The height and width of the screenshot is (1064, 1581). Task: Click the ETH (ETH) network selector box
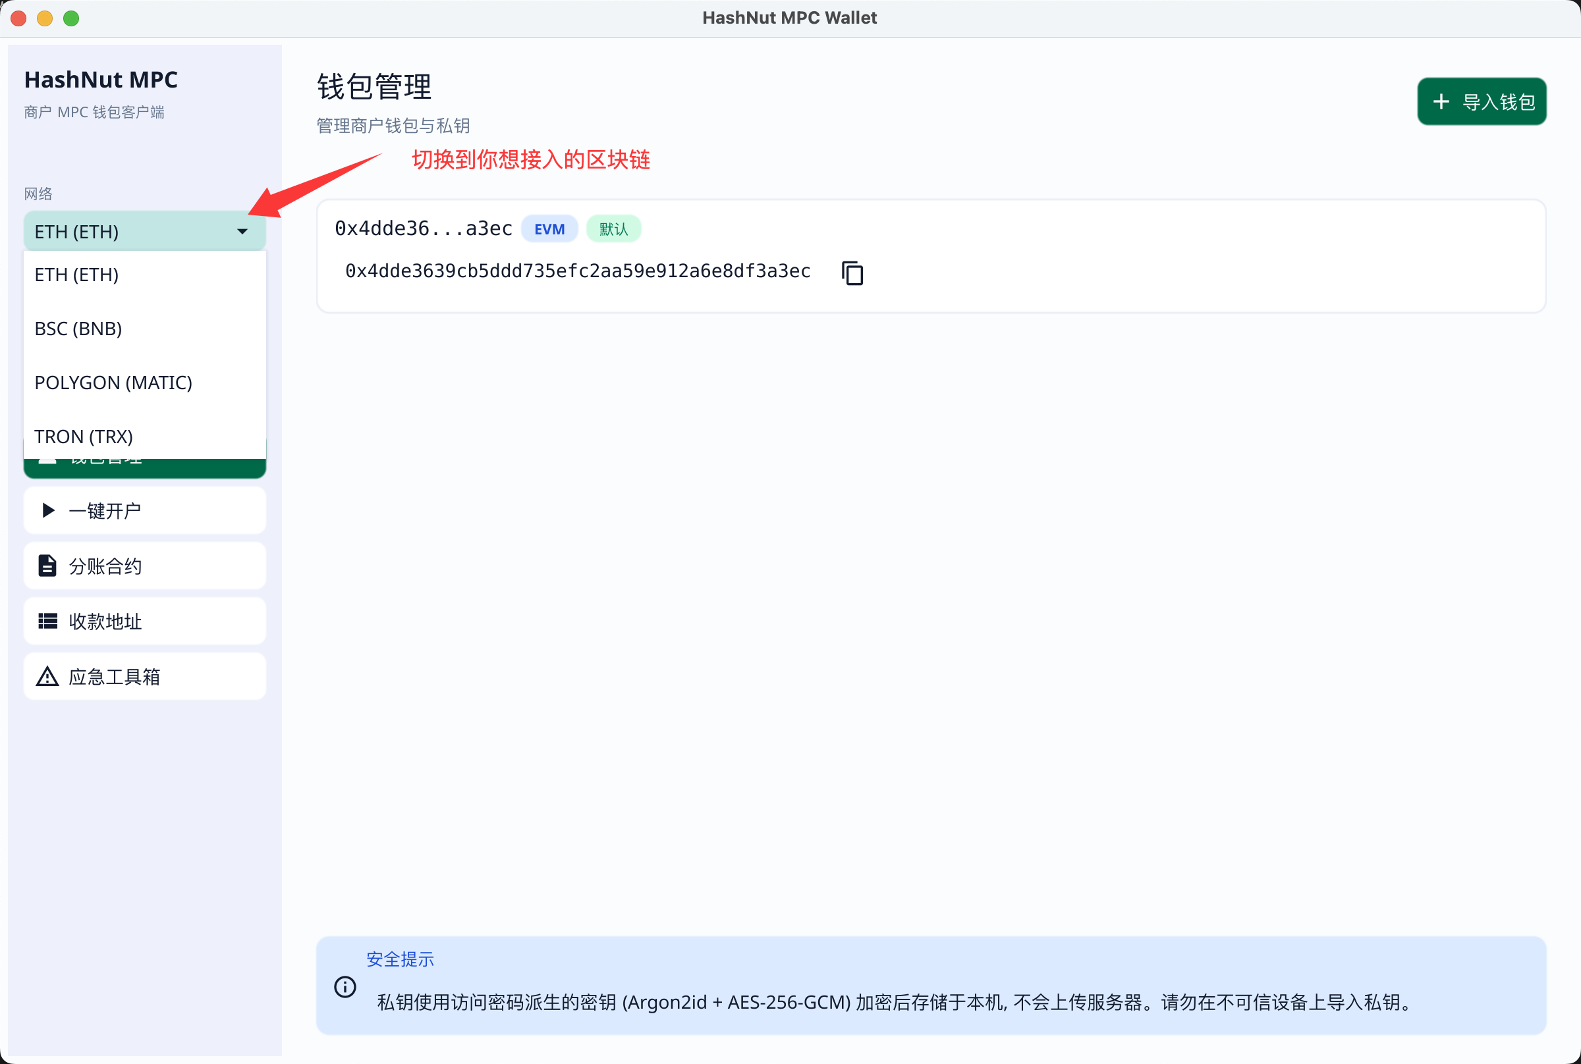(x=144, y=231)
